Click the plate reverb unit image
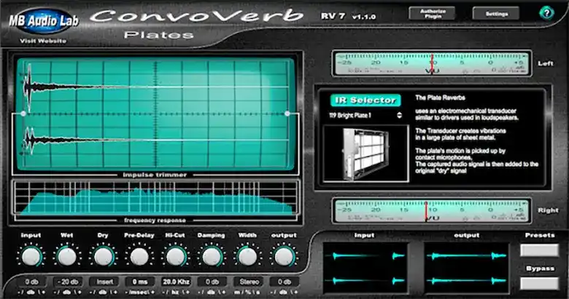 (365, 153)
